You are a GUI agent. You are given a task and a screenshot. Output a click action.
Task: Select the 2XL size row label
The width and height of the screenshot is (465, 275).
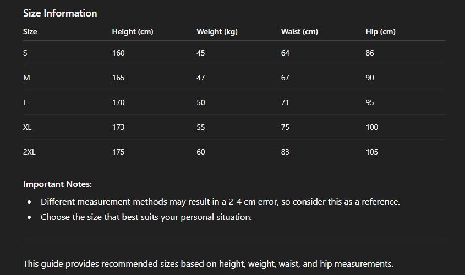pos(29,152)
